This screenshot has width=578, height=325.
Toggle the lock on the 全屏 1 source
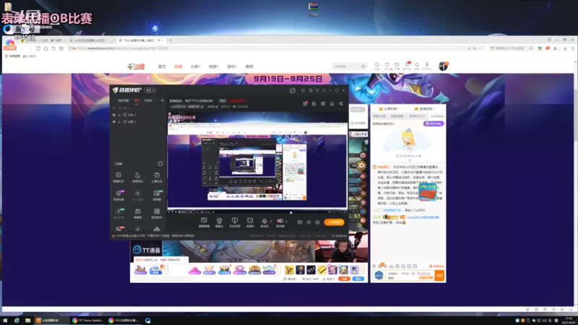[x=119, y=121]
